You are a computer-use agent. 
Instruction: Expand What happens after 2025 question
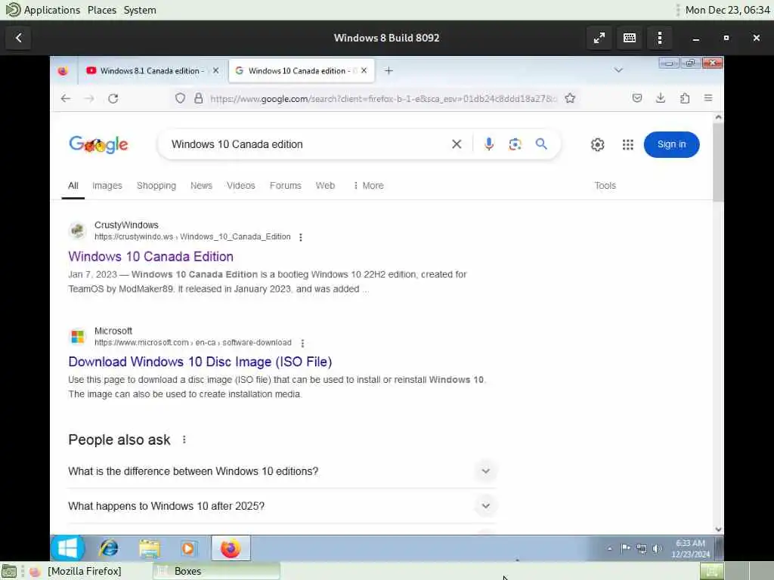[x=281, y=506]
